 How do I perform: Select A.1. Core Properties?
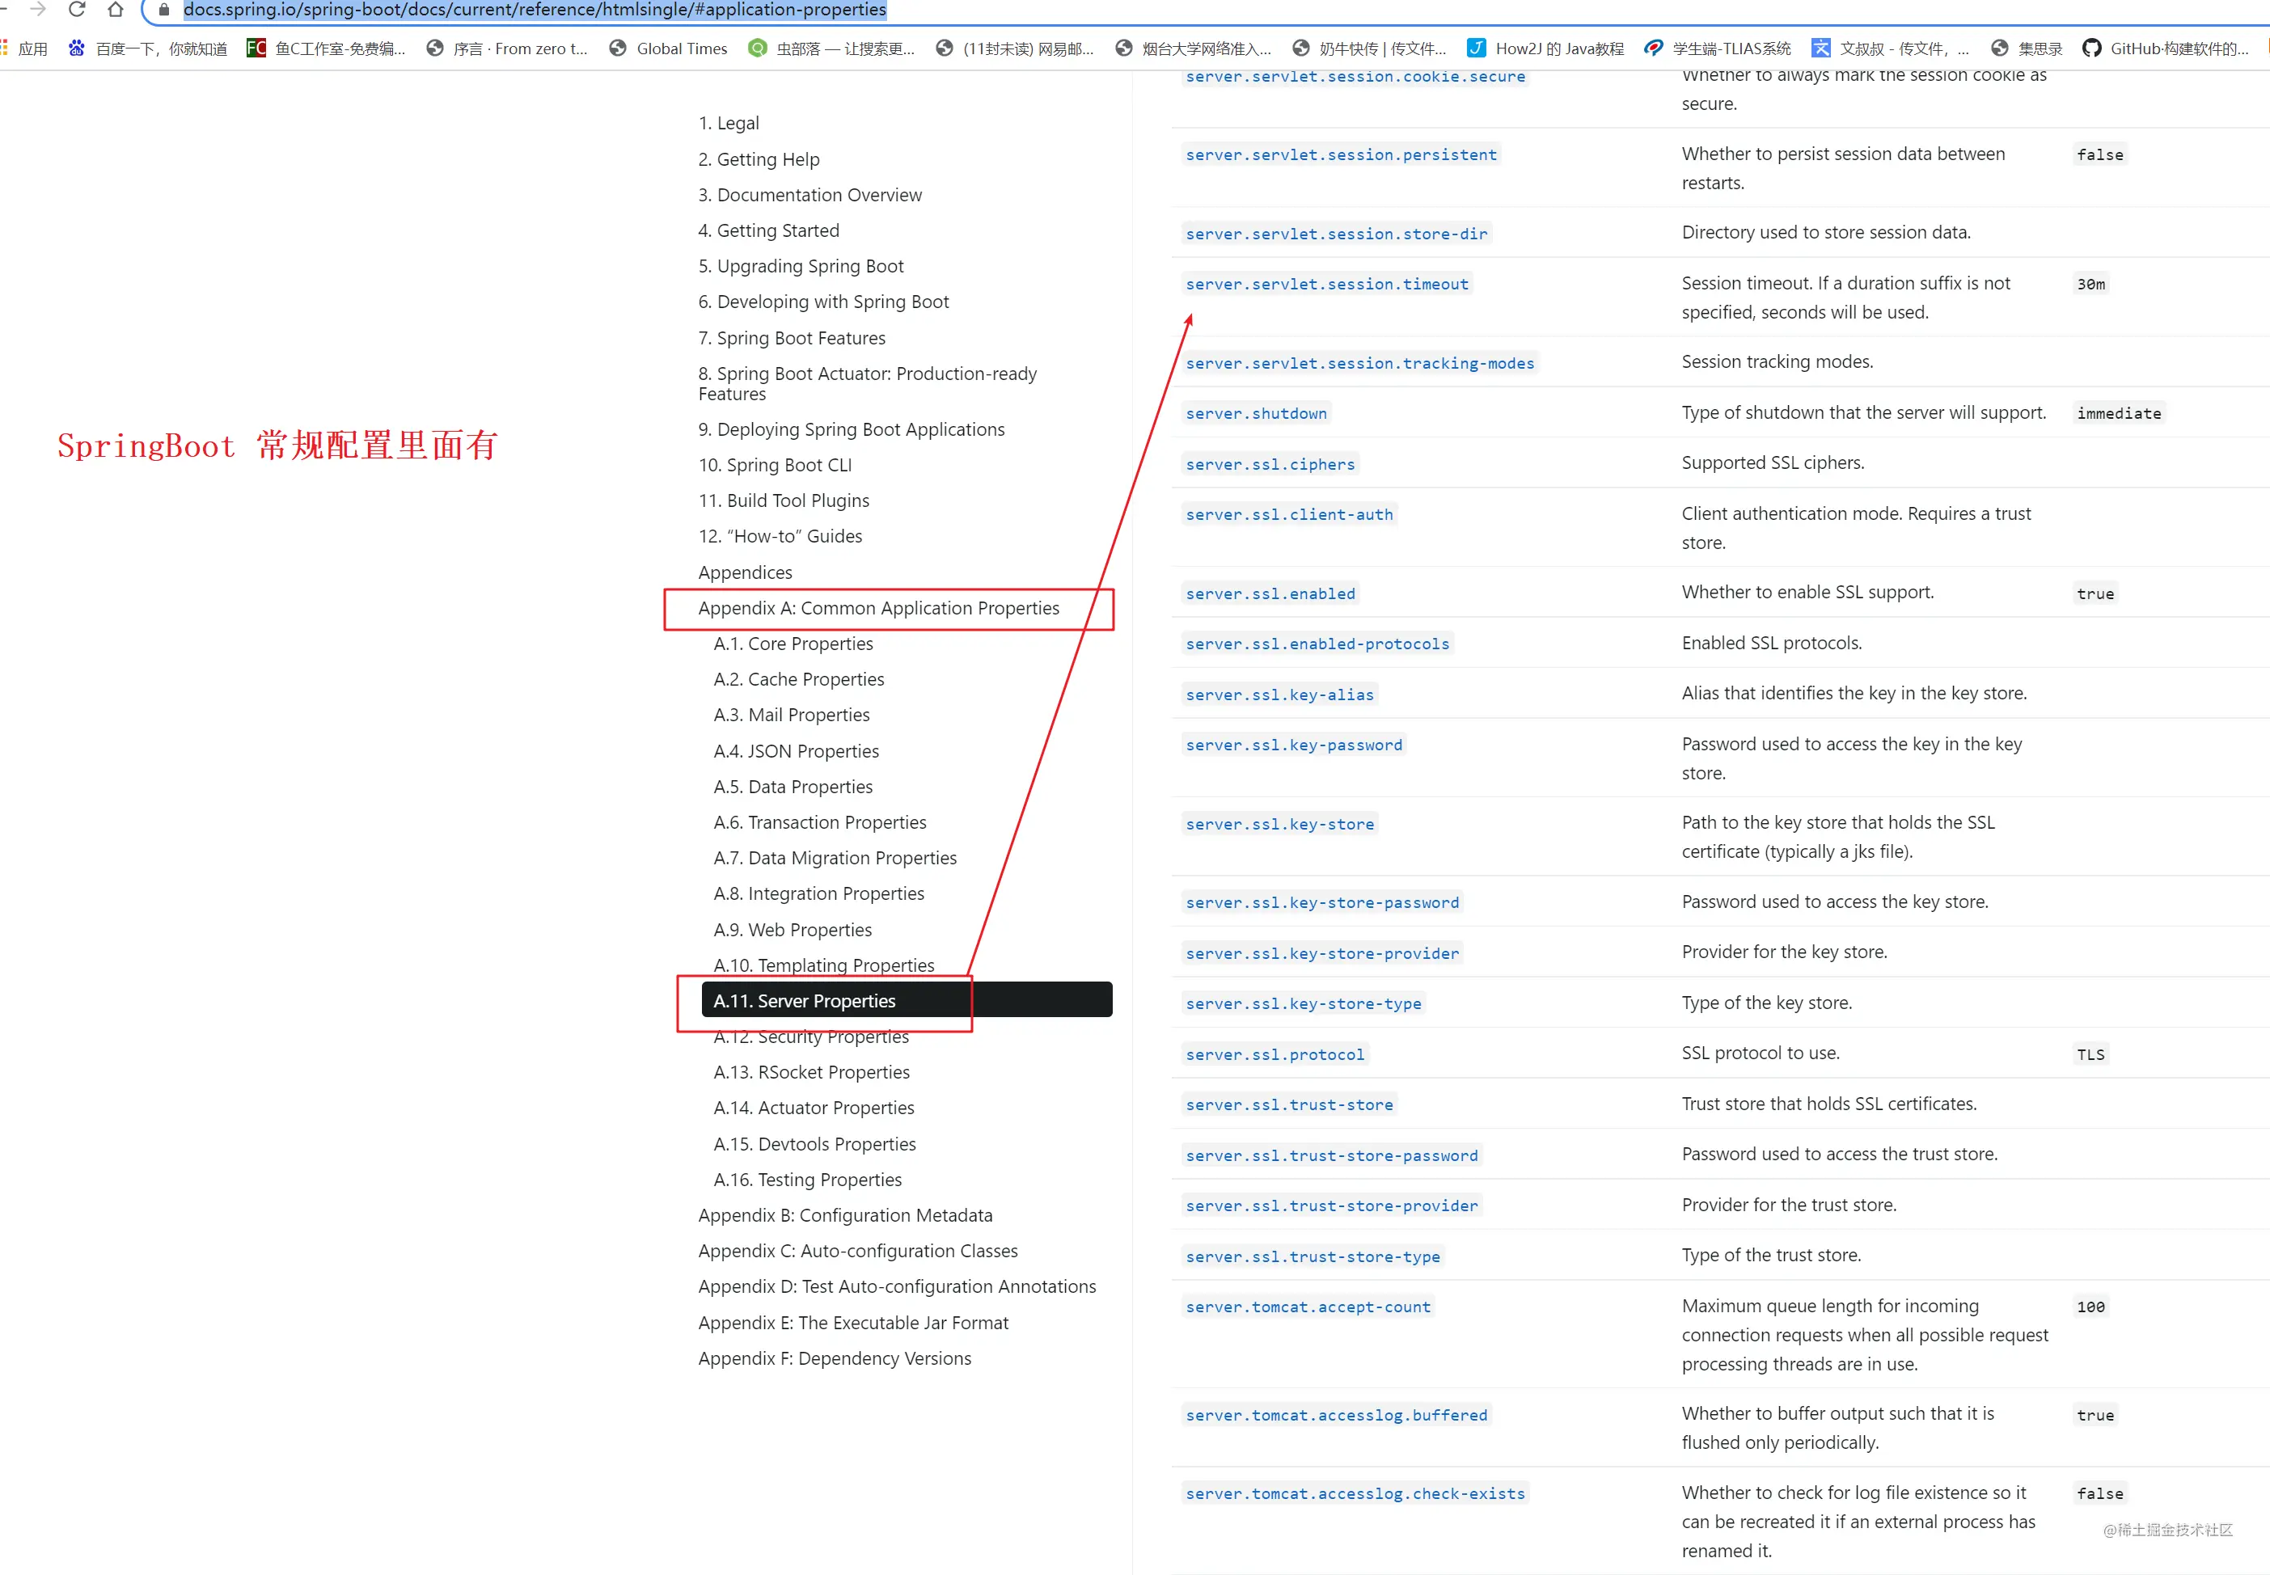pos(793,644)
